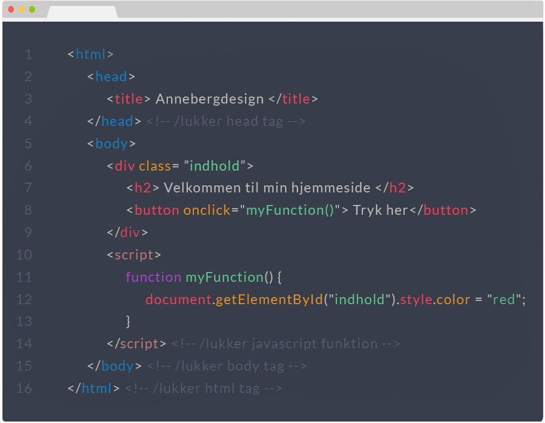Click the comment 'lukker head tag'
This screenshot has height=423, width=545.
pyautogui.click(x=226, y=122)
